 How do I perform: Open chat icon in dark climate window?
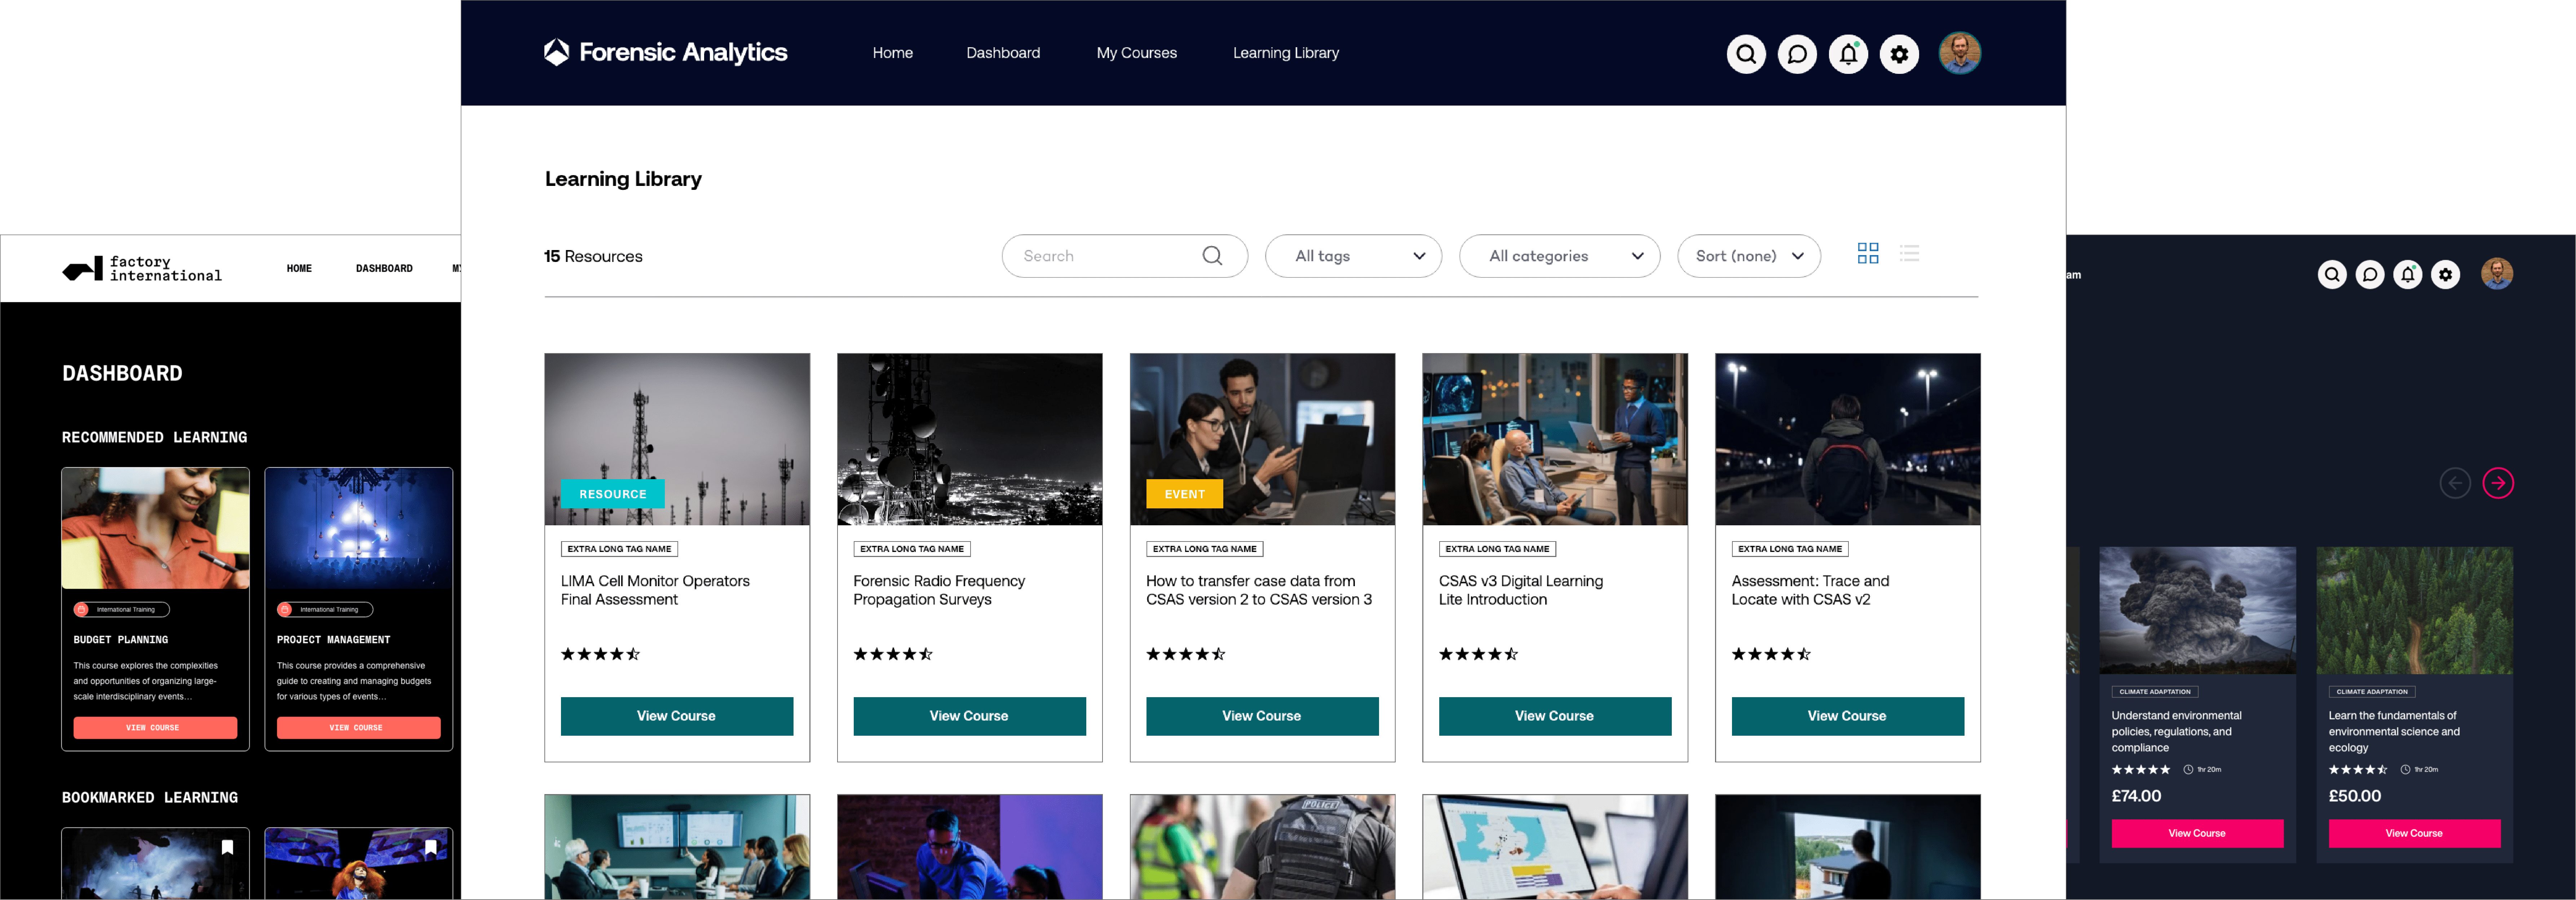(2370, 275)
